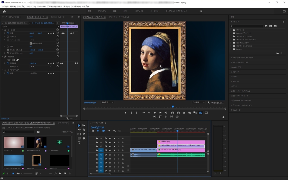The height and width of the screenshot is (180, 288).
Task: Select the Razor tool in the tools panel
Action: point(84,130)
